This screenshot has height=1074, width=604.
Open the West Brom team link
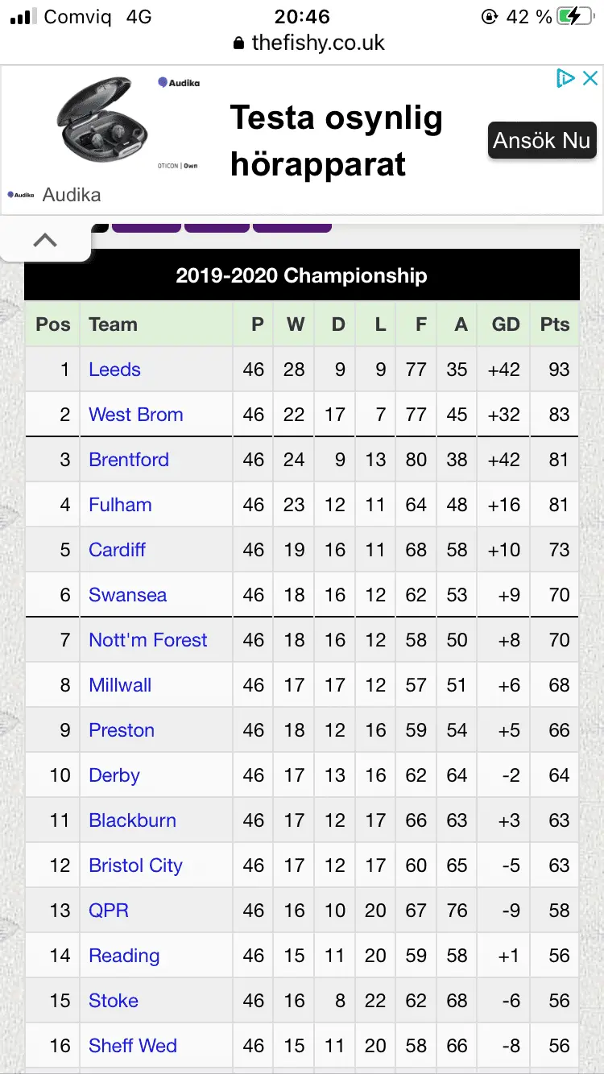pos(135,415)
